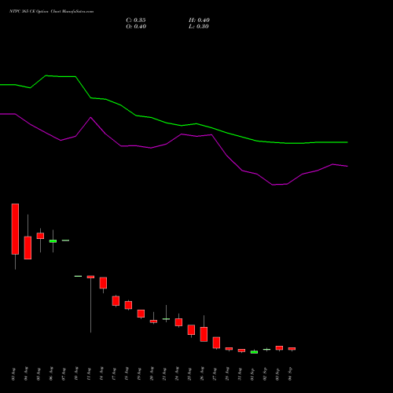Click the 28 Aug date label
This screenshot has height=393, width=393.
pos(227,374)
